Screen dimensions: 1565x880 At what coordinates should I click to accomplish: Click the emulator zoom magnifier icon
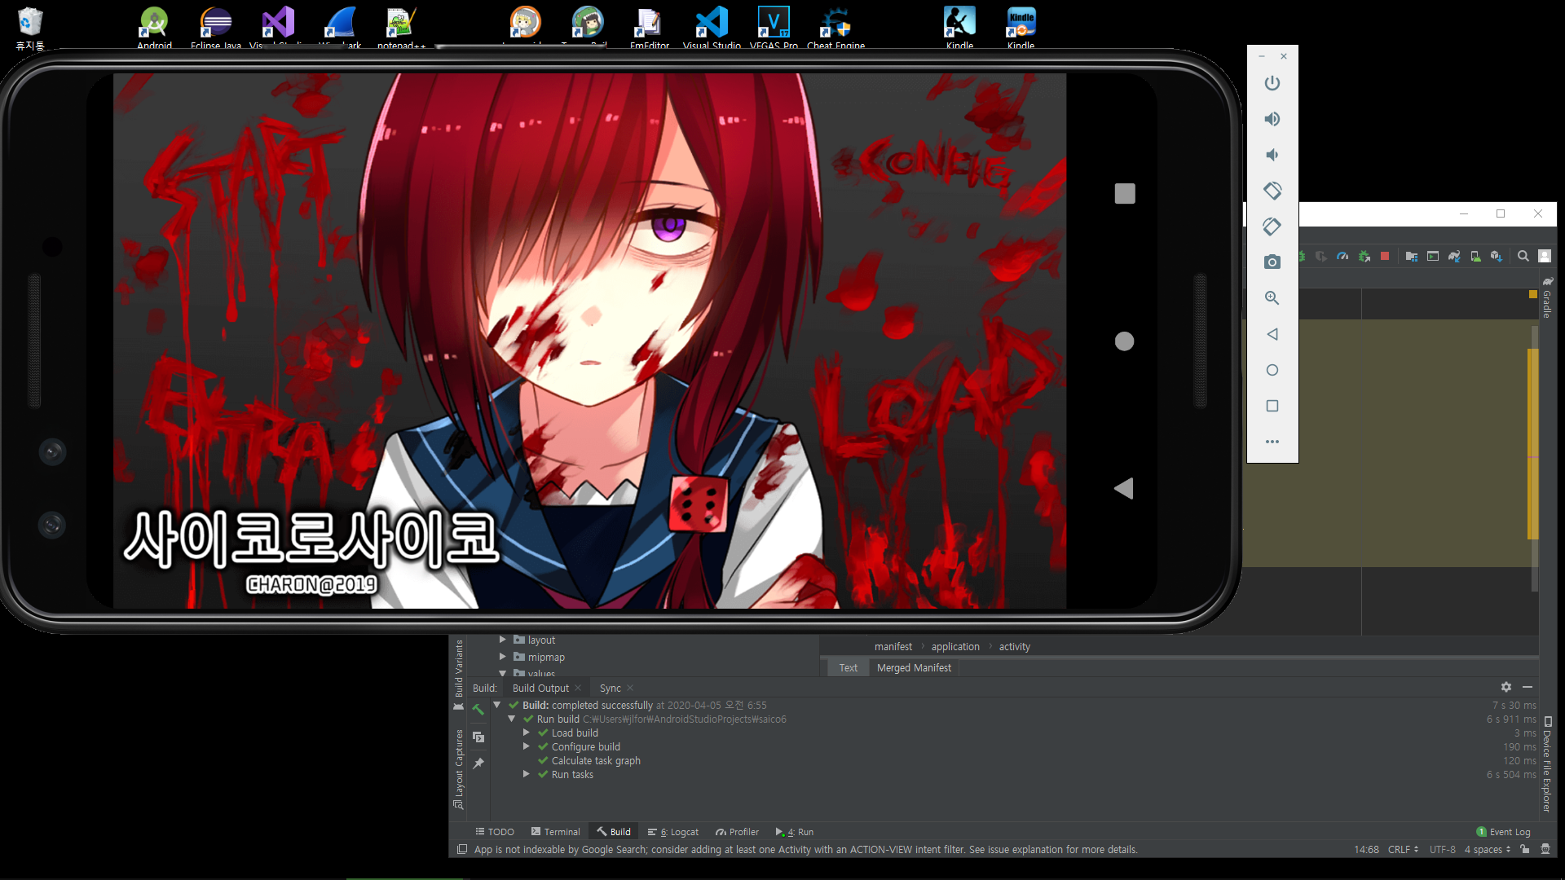tap(1272, 298)
